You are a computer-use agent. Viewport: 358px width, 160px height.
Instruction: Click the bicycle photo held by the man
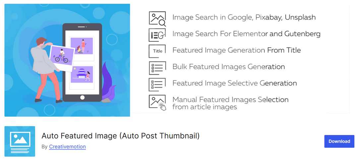pyautogui.click(x=62, y=56)
